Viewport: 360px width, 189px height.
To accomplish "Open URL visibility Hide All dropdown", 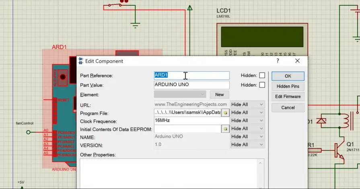I will coord(247,105).
